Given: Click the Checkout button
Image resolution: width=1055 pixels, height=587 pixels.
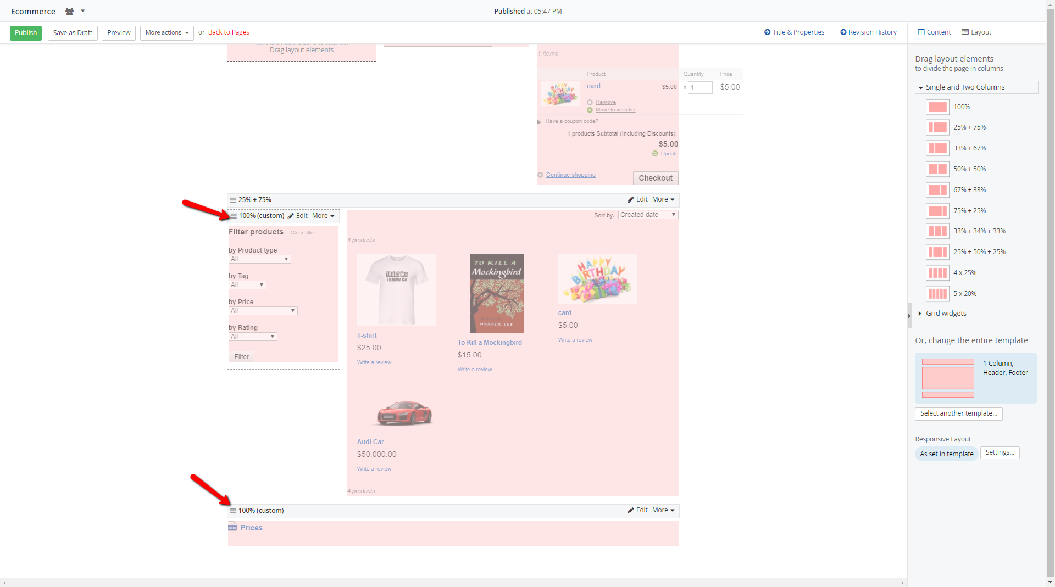Looking at the screenshot, I should [x=656, y=178].
